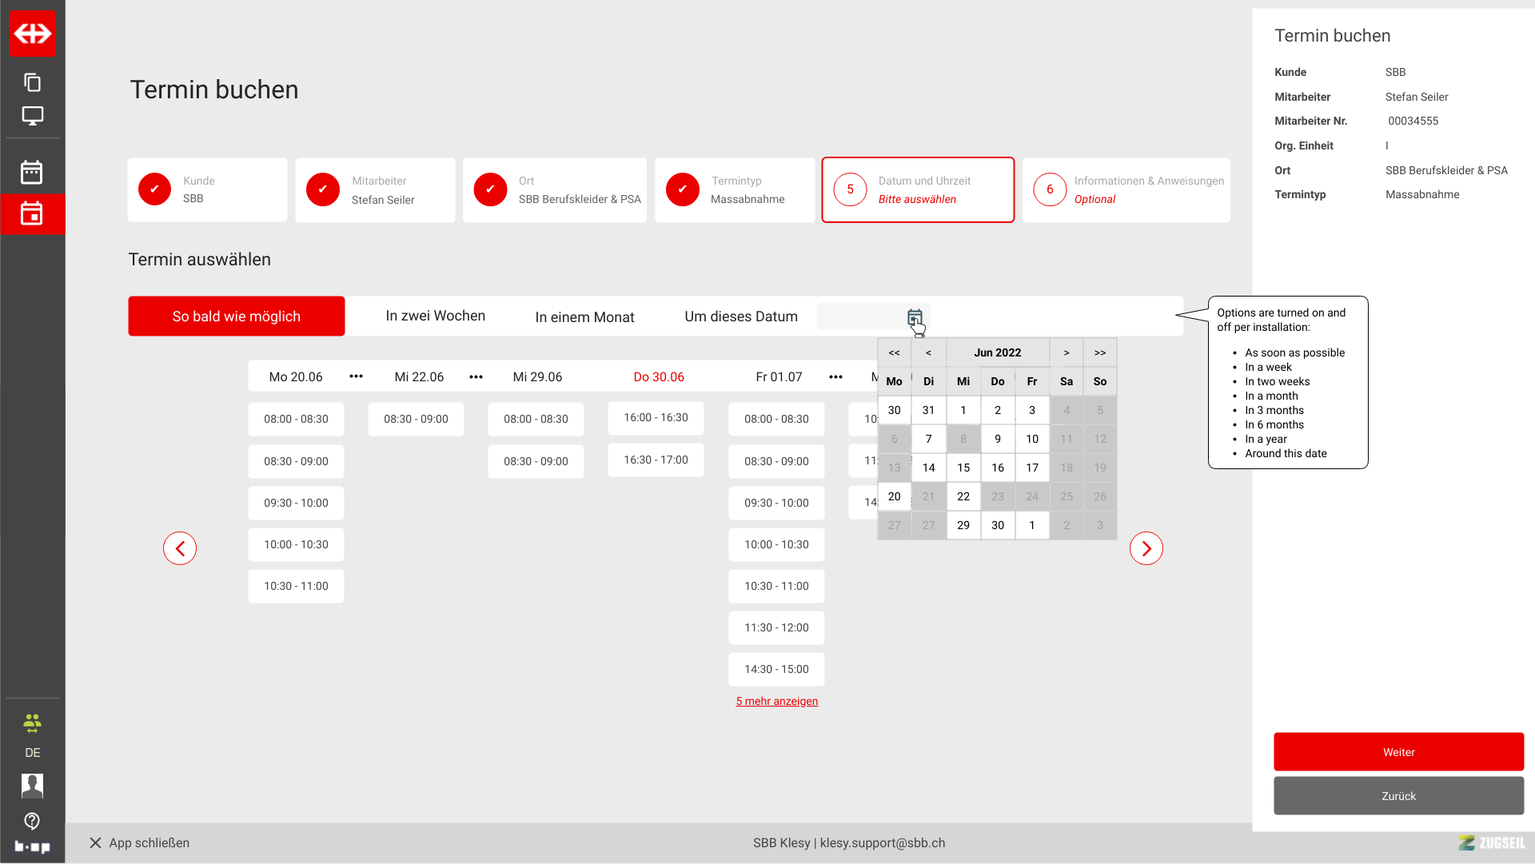The width and height of the screenshot is (1535, 864).
Task: Open the help question mark icon
Action: coord(32,821)
